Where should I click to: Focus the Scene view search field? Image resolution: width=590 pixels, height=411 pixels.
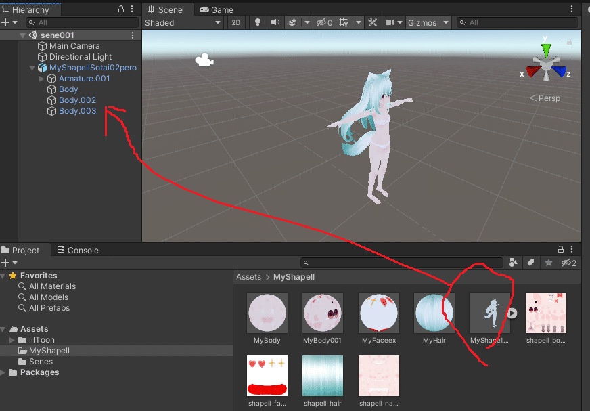point(518,22)
